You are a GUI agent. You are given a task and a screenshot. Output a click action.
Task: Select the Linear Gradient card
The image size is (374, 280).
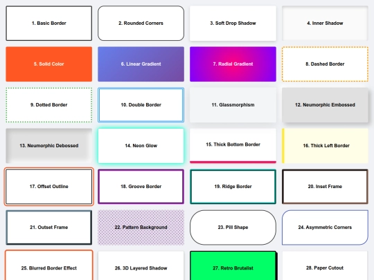click(141, 64)
